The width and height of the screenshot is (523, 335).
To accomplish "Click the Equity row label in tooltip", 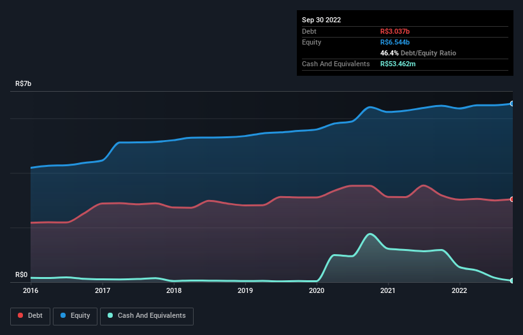I will click(312, 42).
